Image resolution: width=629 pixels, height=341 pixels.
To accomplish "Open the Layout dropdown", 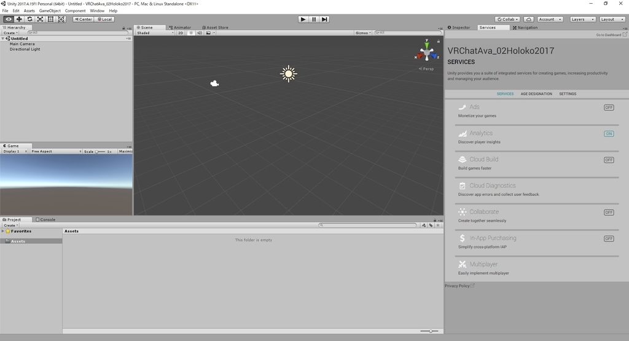I will [x=612, y=19].
